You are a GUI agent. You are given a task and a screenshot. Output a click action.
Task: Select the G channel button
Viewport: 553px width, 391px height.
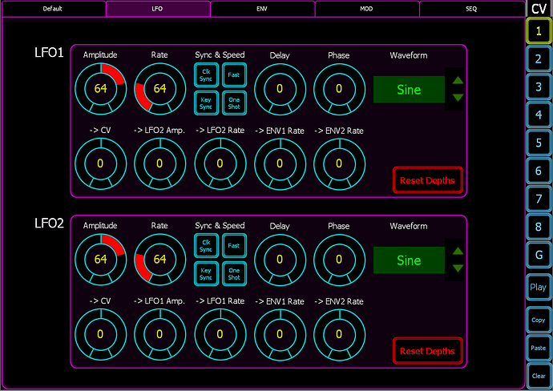pyautogui.click(x=539, y=255)
